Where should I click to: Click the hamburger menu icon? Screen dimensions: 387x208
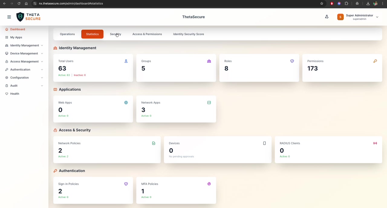click(9, 17)
